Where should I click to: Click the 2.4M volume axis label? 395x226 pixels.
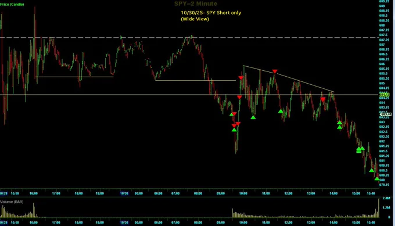(386, 198)
